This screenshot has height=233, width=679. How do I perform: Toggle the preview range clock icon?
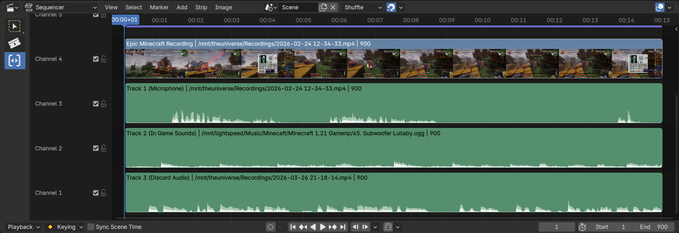click(x=582, y=227)
